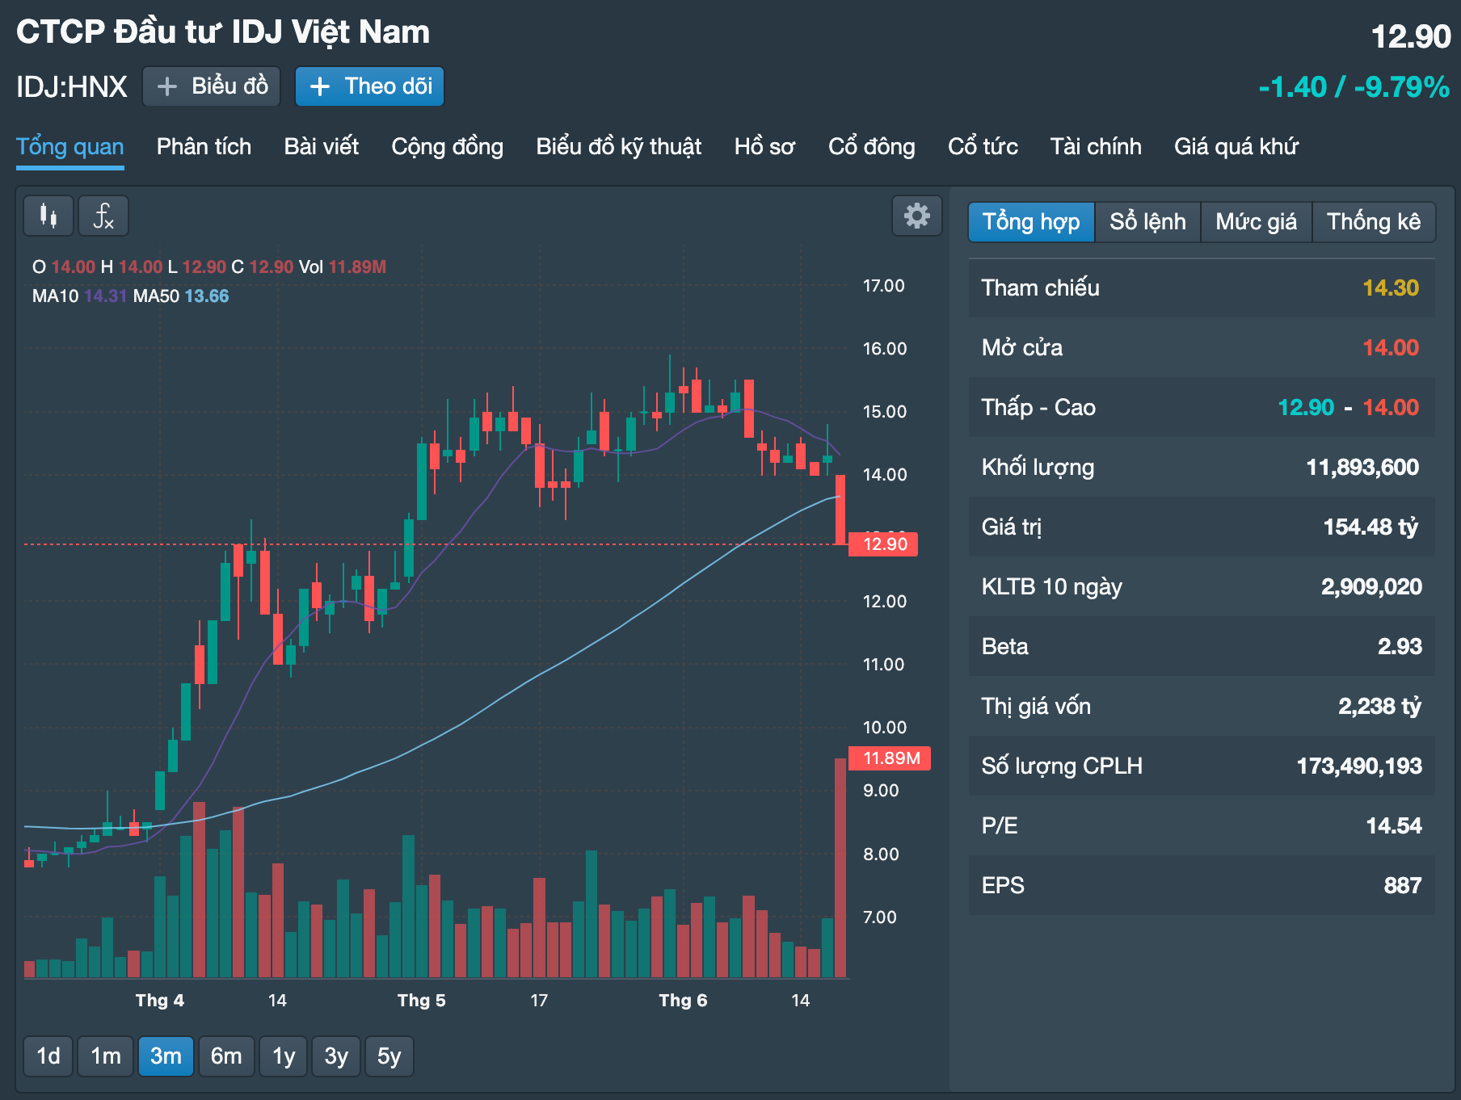This screenshot has width=1461, height=1100.
Task: Click the Theo dõi follow button
Action: pos(370,86)
